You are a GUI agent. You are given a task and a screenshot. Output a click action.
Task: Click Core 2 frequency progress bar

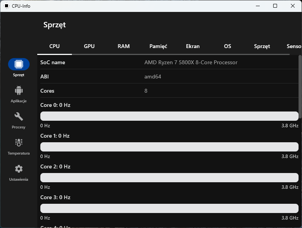point(169,178)
